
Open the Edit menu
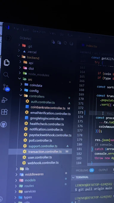[x=26, y=30]
